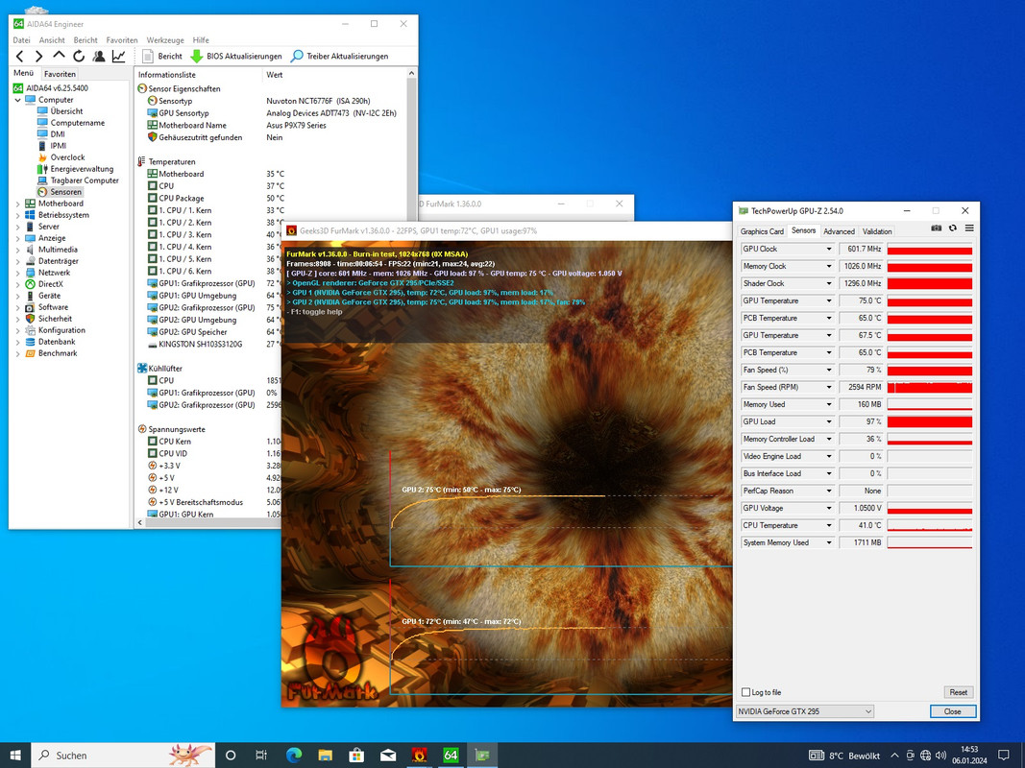1025x768 pixels.
Task: Expand the Netzwerk tree node
Action: pos(17,273)
